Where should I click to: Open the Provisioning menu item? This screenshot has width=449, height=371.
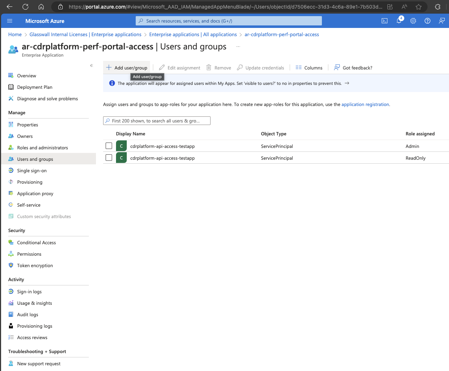(30, 182)
